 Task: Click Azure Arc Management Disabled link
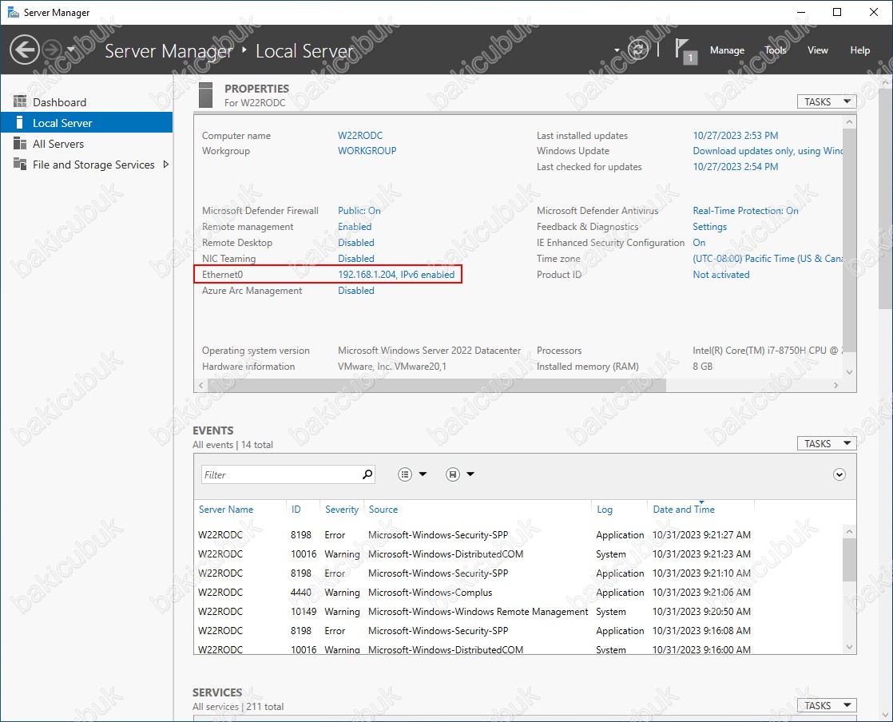tap(356, 291)
